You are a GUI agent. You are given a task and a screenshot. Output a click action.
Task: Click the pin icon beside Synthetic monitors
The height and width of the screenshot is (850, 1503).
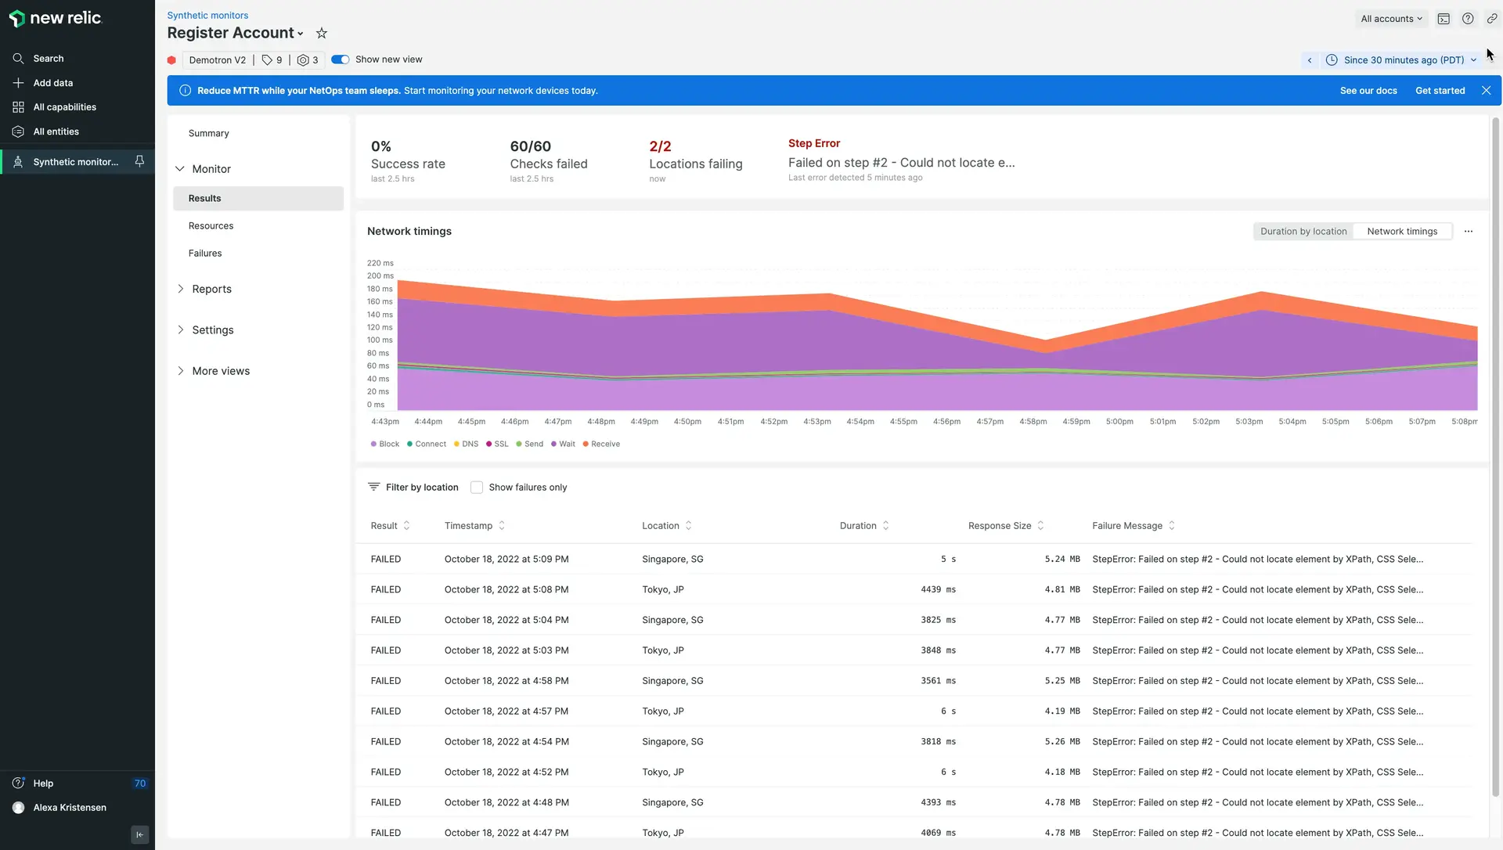pyautogui.click(x=139, y=161)
